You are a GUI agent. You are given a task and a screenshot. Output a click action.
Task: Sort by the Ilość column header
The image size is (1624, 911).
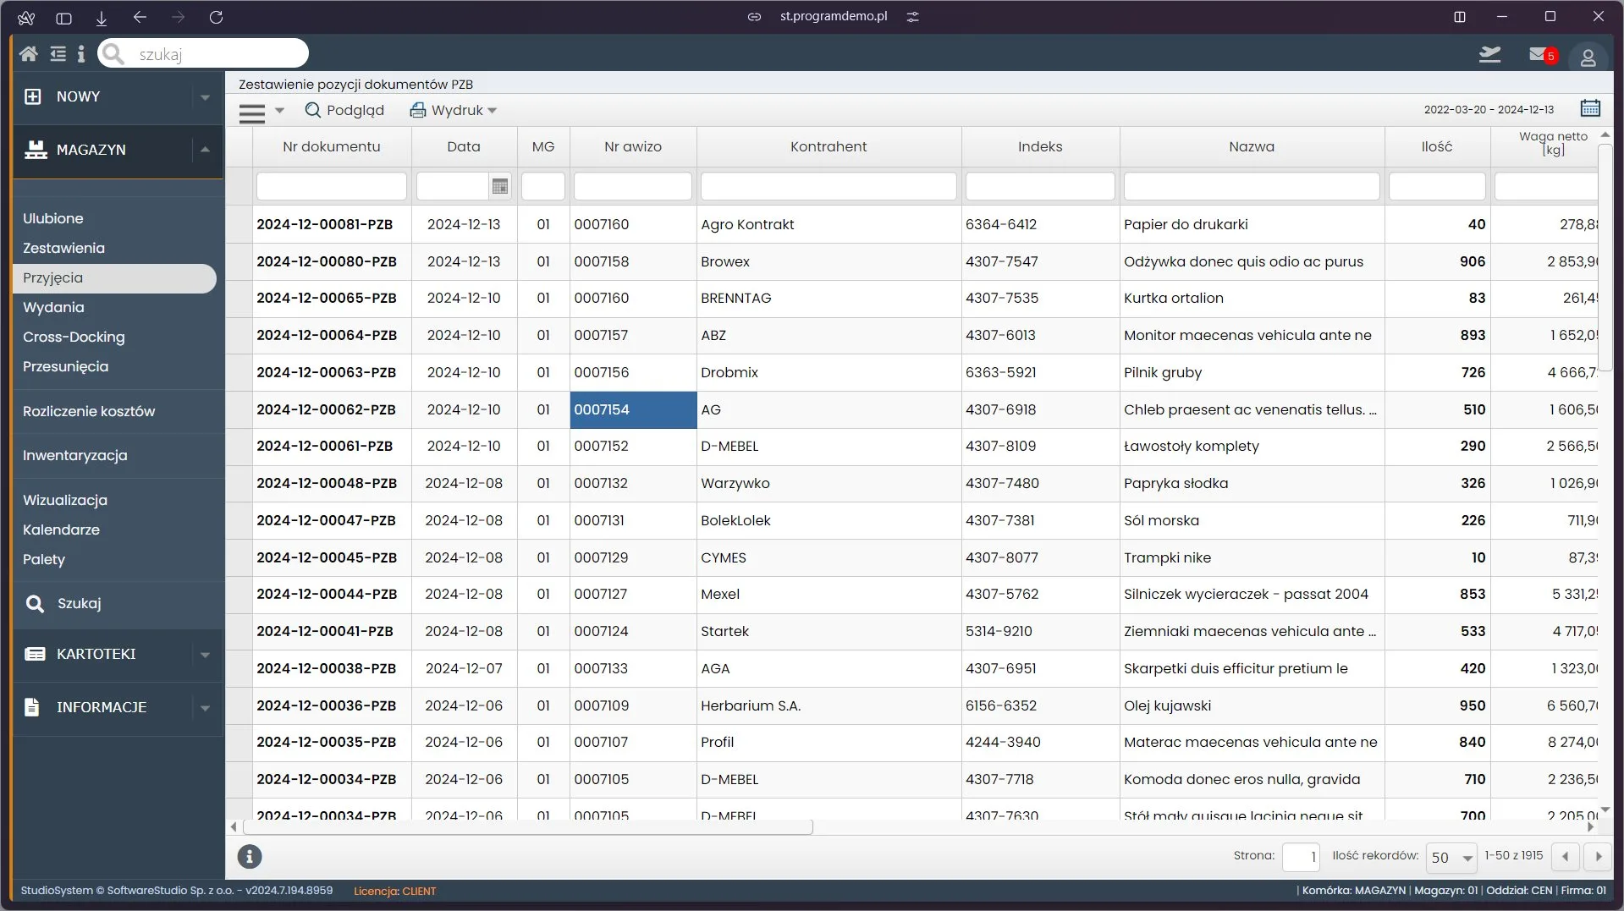click(1436, 146)
